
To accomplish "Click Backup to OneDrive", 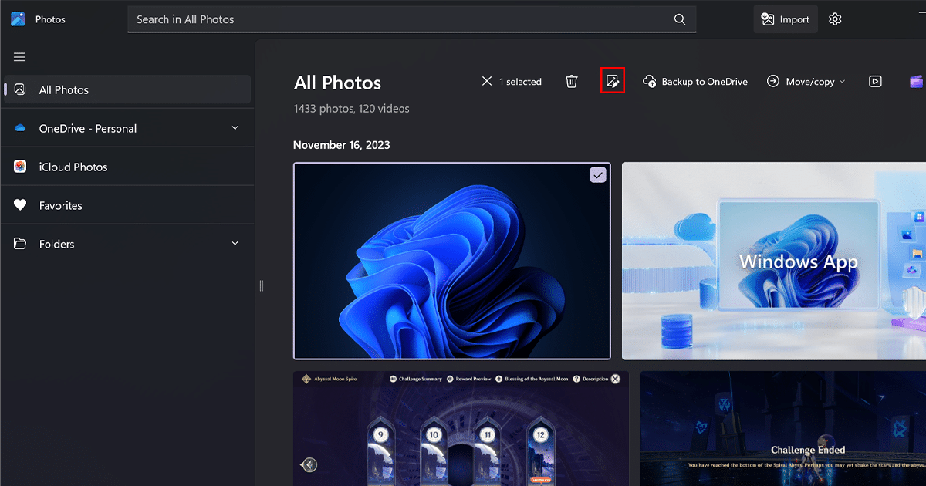I will click(695, 82).
